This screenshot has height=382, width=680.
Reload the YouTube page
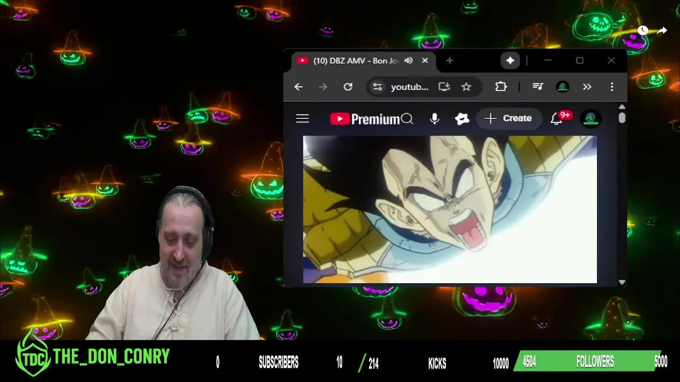[348, 87]
